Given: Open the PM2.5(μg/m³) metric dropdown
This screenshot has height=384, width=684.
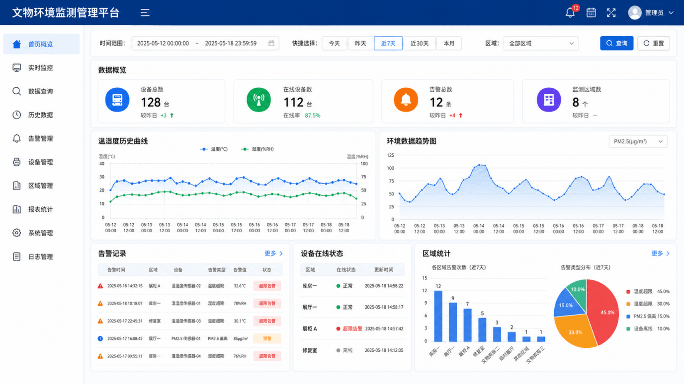Looking at the screenshot, I should click(638, 141).
